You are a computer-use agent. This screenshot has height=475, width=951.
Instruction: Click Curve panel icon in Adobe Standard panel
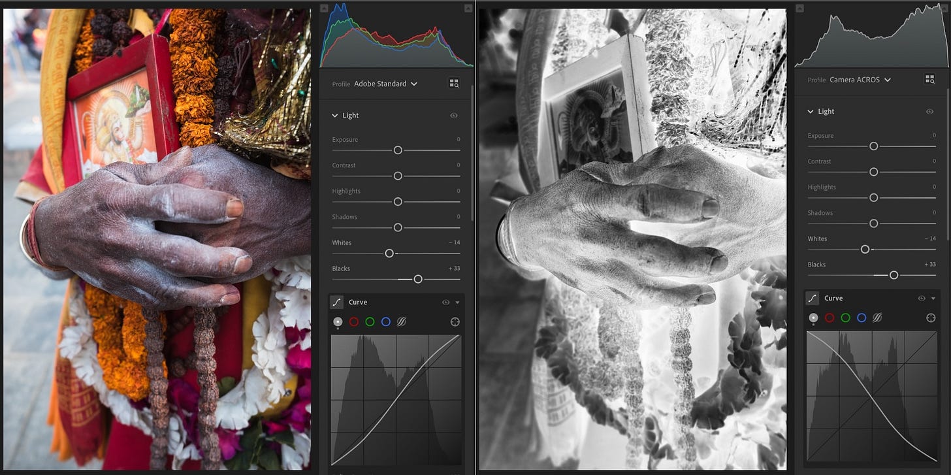click(336, 303)
